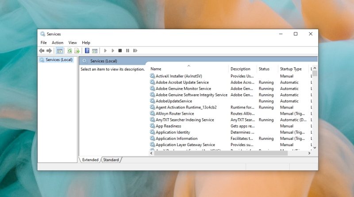The width and height of the screenshot is (354, 197).
Task: Click 'Provides su...' description cell
Action: 242,145
